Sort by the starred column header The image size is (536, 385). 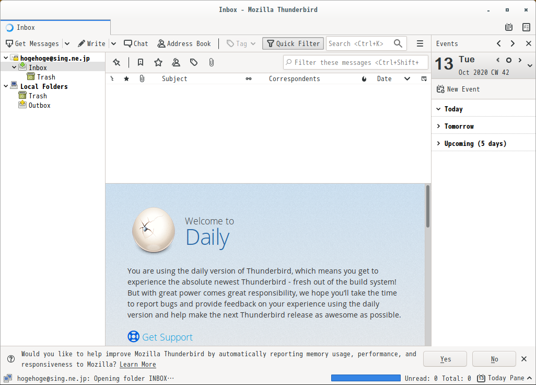(x=126, y=78)
